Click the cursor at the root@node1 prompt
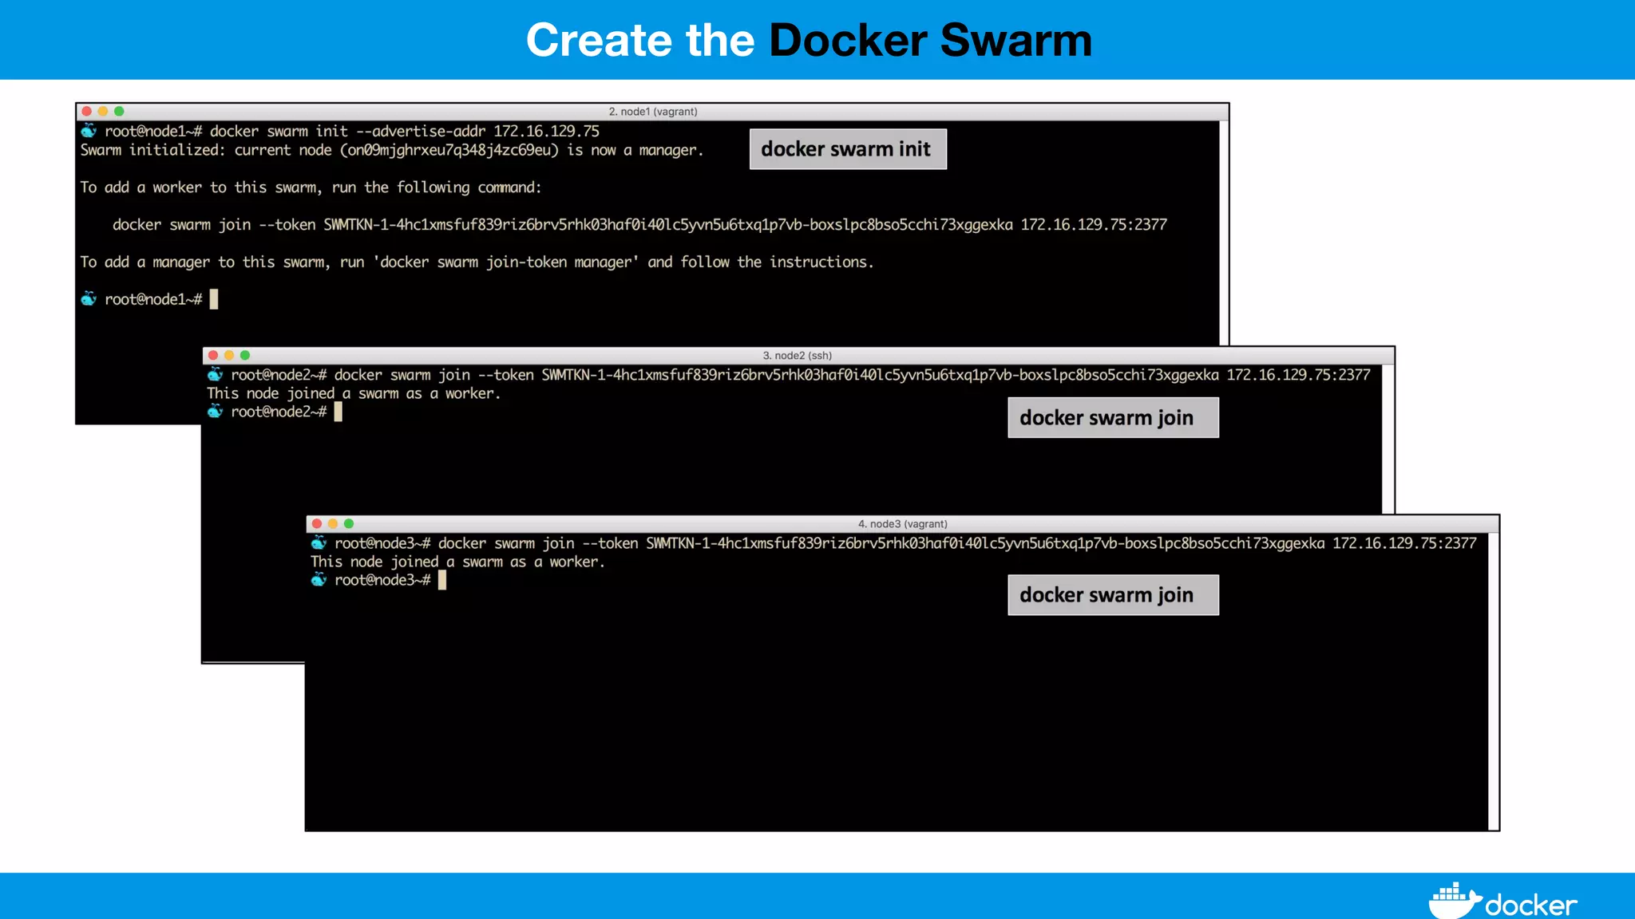This screenshot has width=1635, height=919. pos(214,299)
